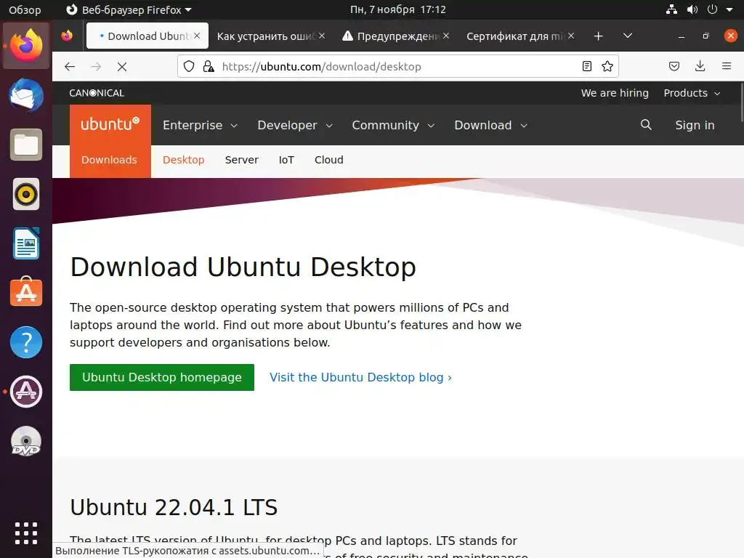View site security padlock info
This screenshot has height=558, width=744.
(209, 66)
